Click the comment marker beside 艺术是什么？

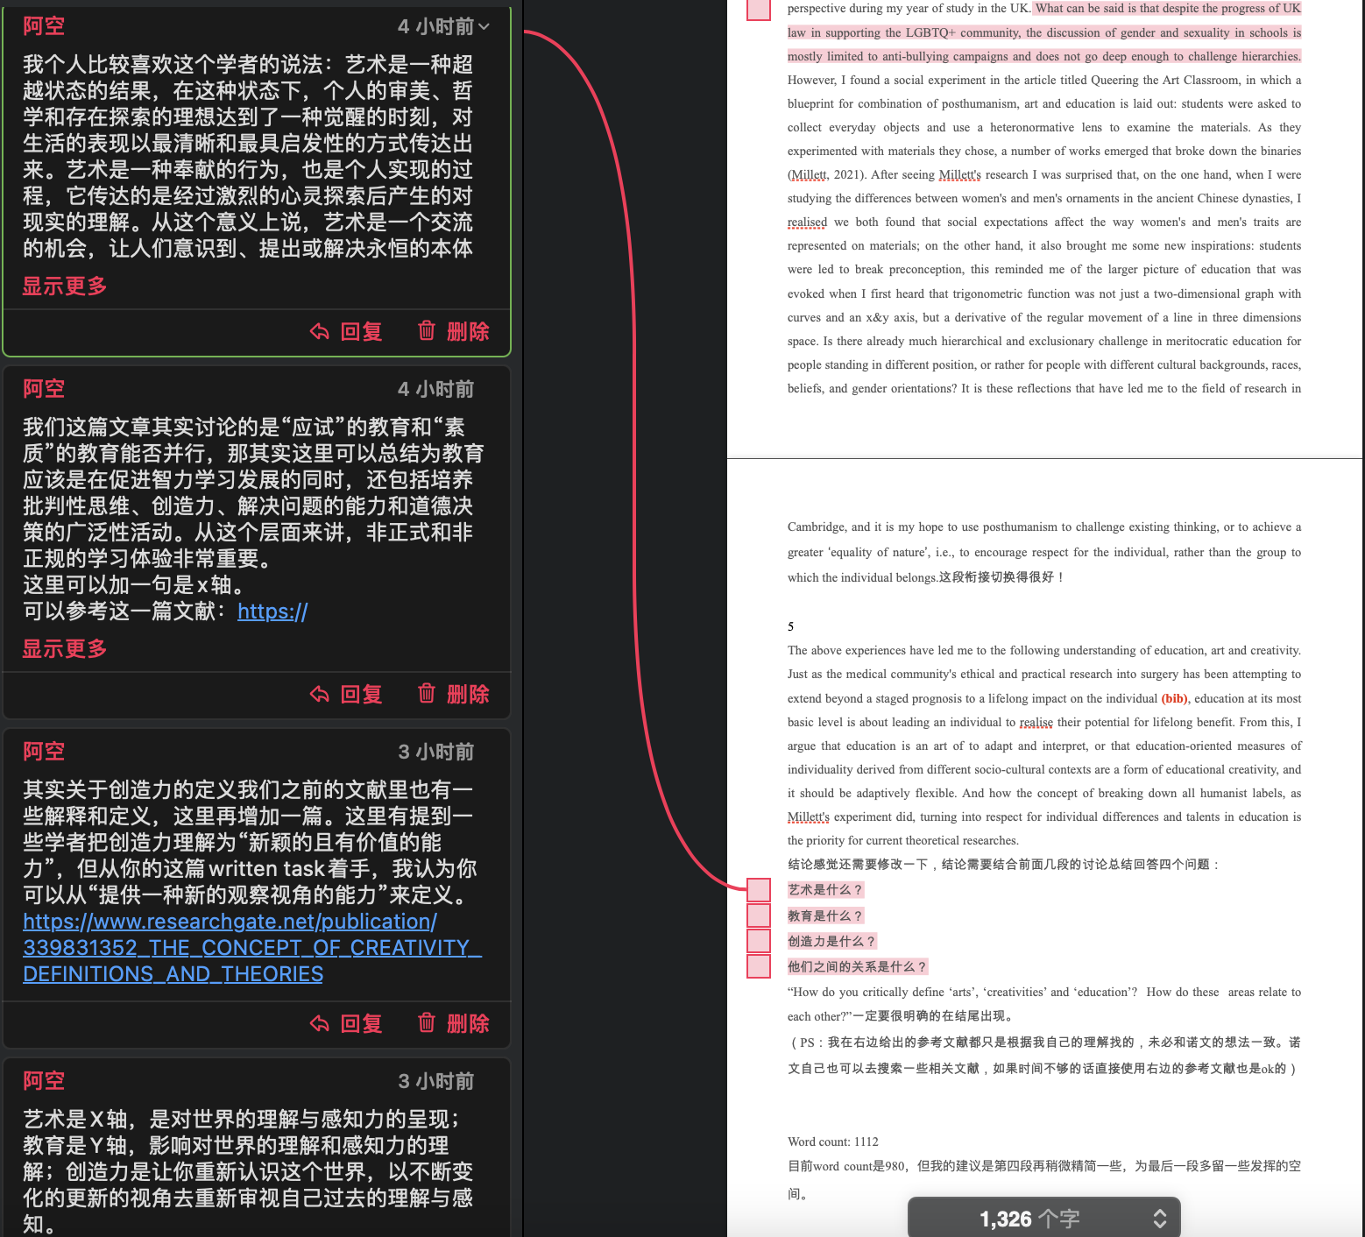(x=759, y=890)
